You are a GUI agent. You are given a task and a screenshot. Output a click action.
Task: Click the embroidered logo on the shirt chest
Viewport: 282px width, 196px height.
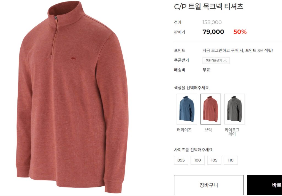point(73,59)
